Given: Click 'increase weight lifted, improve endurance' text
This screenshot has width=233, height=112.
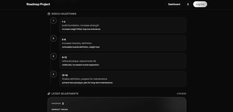Looking at the screenshot, I should tap(81, 29).
